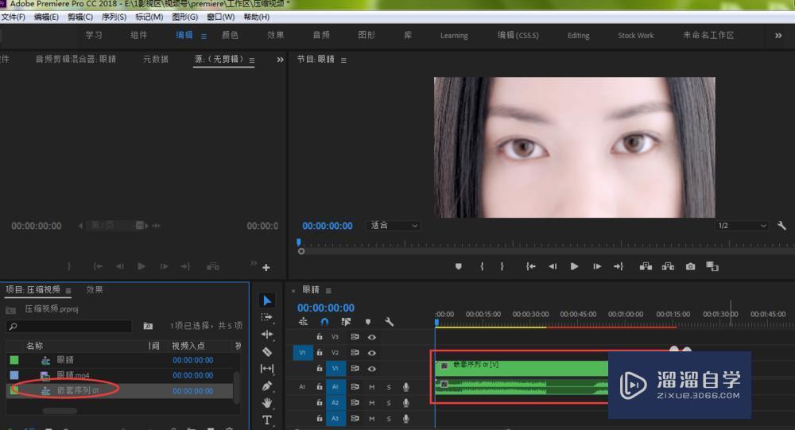This screenshot has width=795, height=430.
Task: Select the Track Select Forward tool
Action: coord(266,317)
